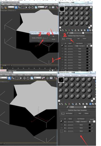The height and width of the screenshot is (146, 101).
Task: Click Get Material icon in upper Material Editor
Action: pos(61,30)
